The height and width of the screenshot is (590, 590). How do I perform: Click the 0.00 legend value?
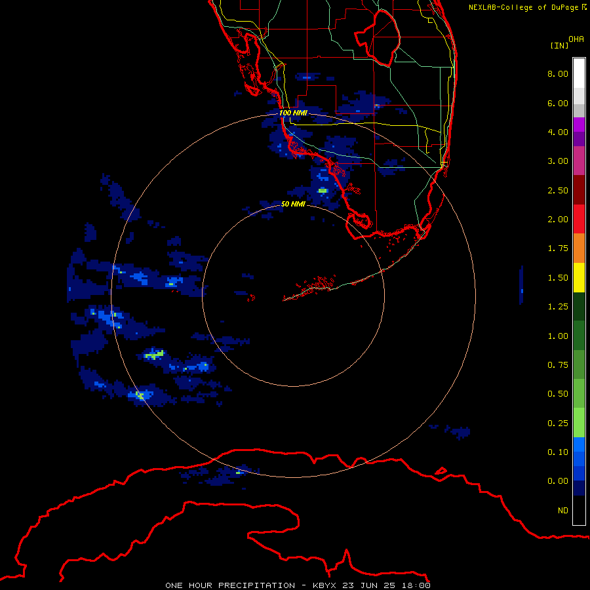pyautogui.click(x=558, y=481)
